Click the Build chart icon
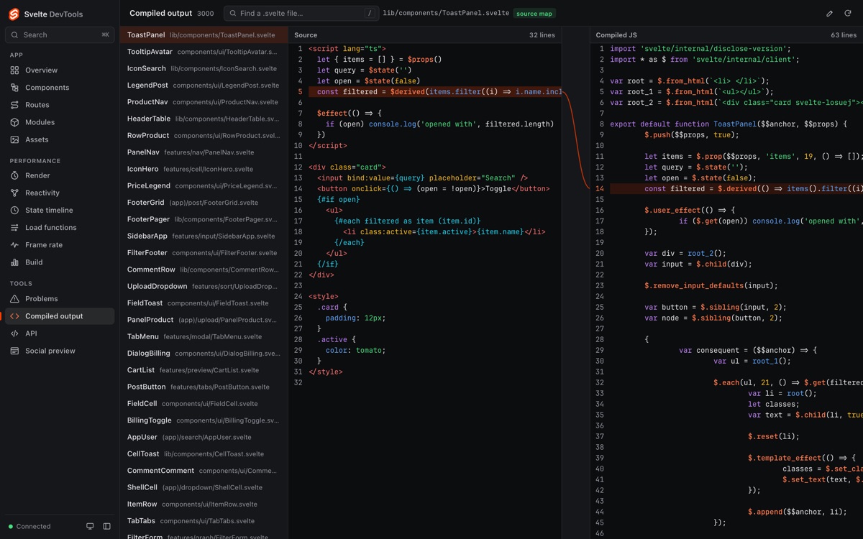Screen dimensions: 863x539 click(x=14, y=262)
